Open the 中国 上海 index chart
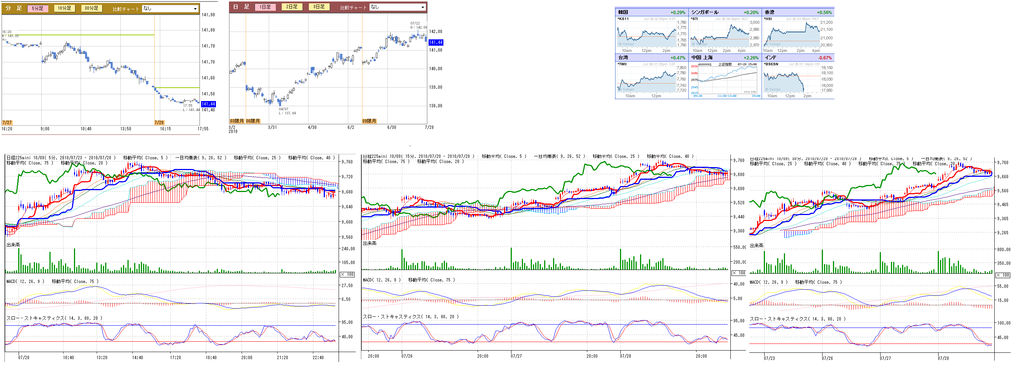 pos(724,79)
